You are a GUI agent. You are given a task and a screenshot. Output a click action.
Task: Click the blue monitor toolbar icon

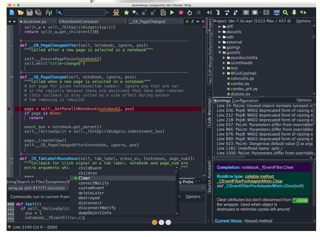[x=277, y=12]
